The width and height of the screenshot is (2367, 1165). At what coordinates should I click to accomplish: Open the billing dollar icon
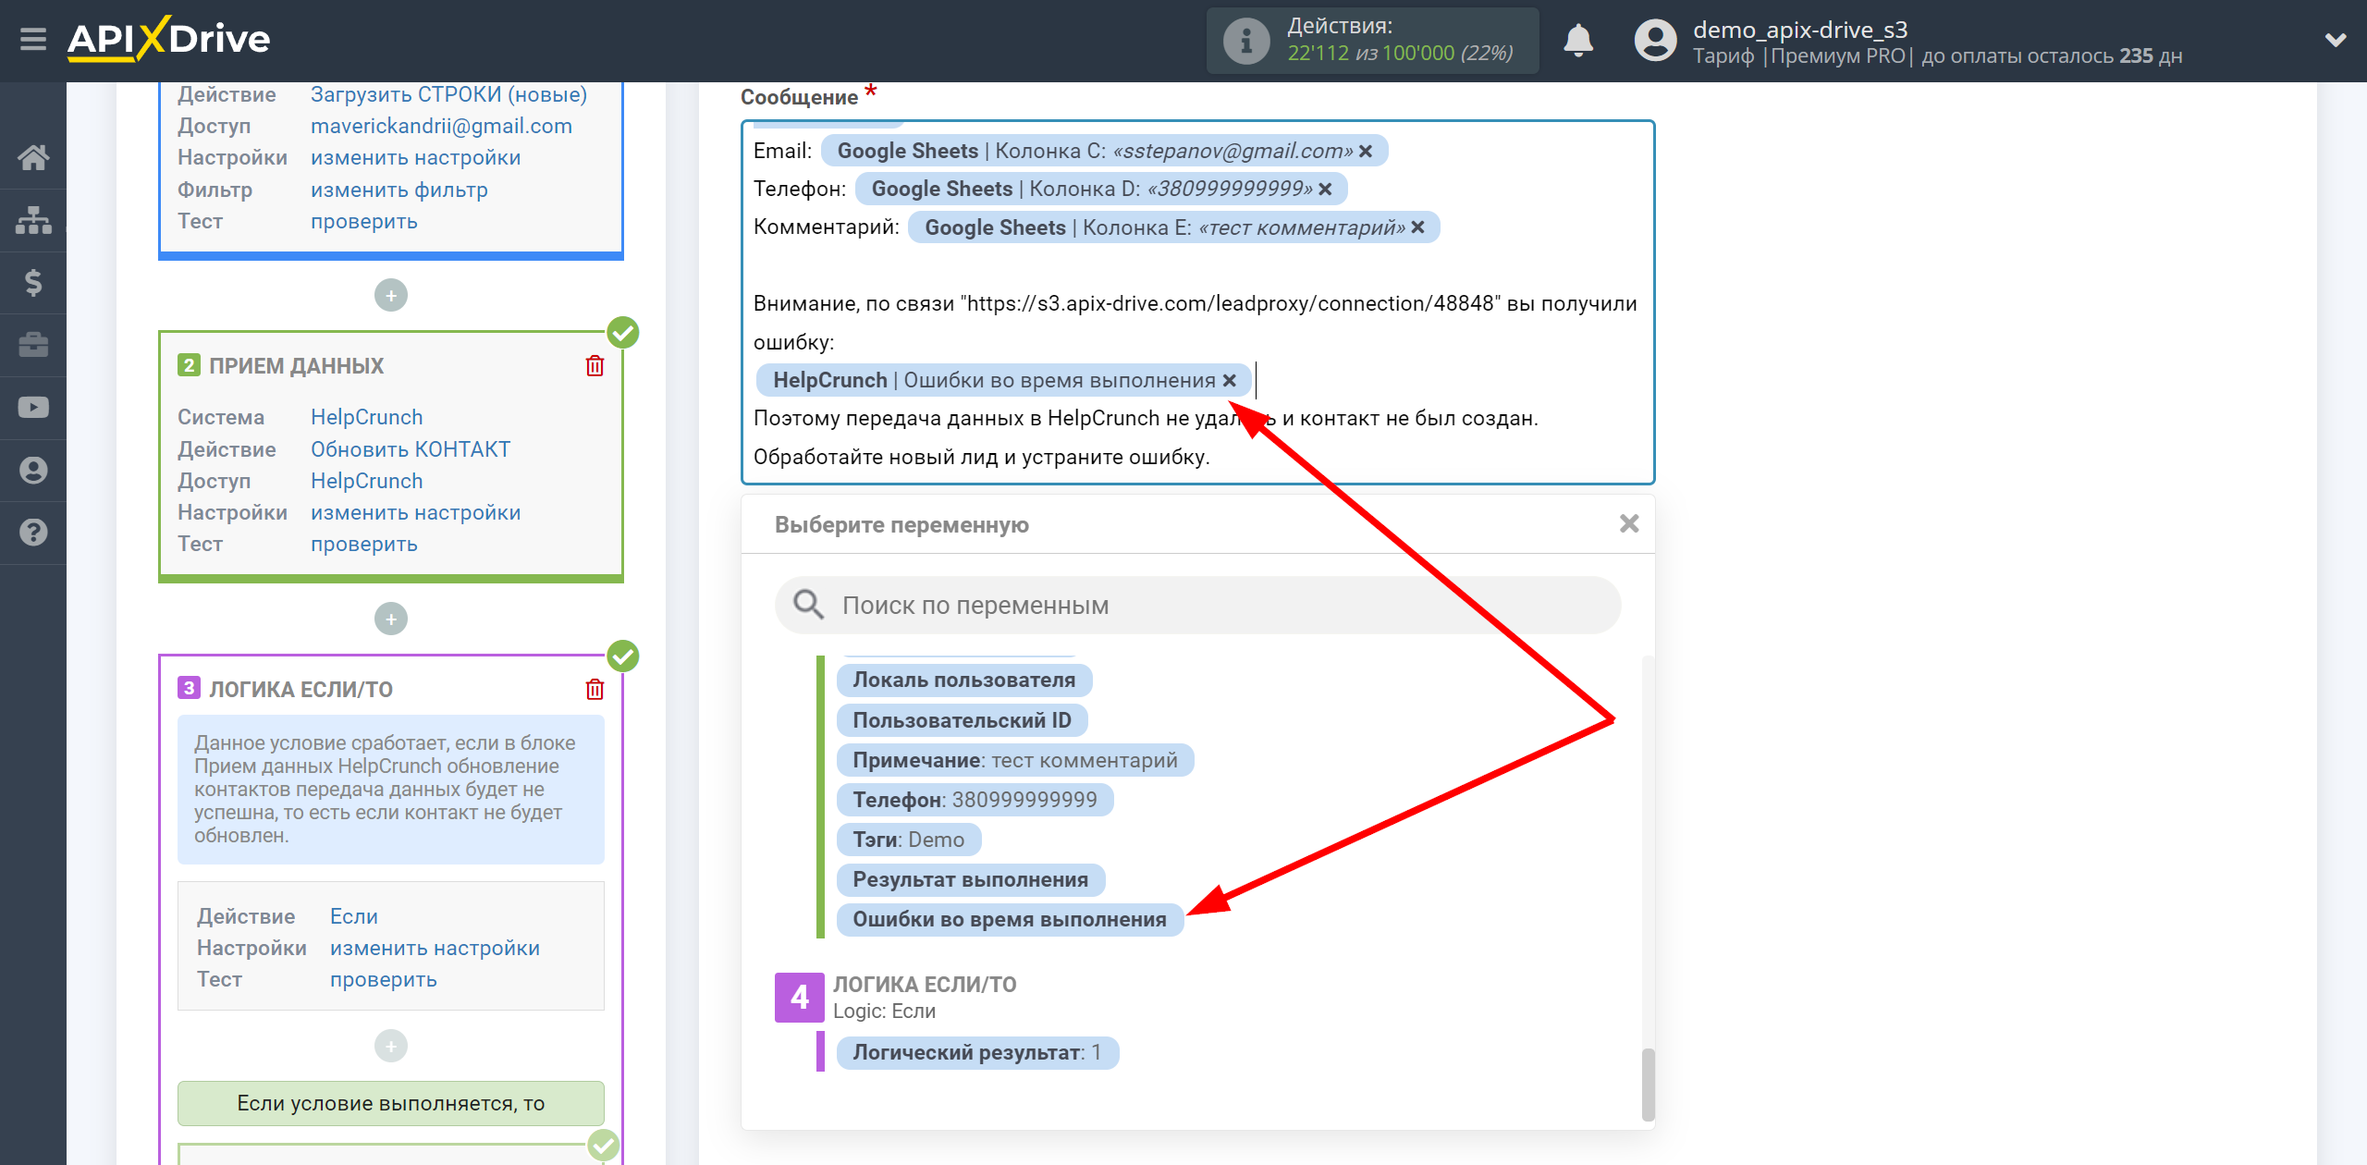pos(33,282)
